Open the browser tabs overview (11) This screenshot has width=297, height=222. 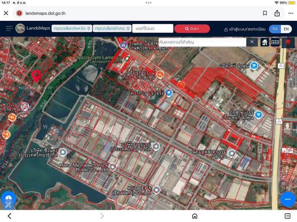click(287, 216)
